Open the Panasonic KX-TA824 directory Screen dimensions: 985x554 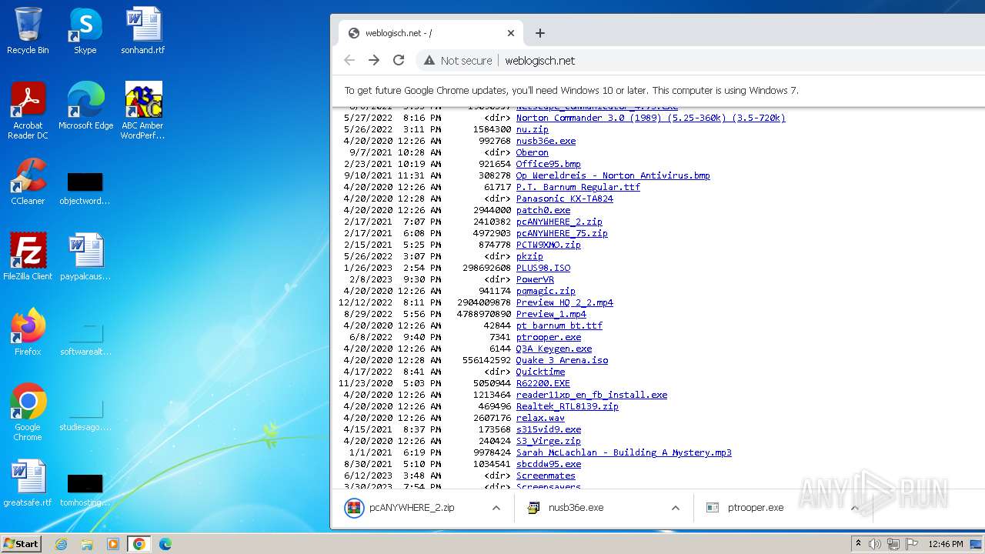(564, 199)
